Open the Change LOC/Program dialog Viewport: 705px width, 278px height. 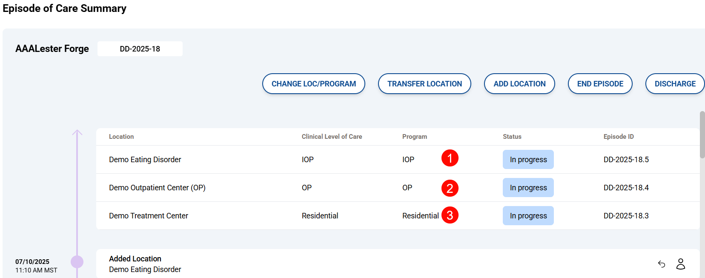(x=314, y=84)
